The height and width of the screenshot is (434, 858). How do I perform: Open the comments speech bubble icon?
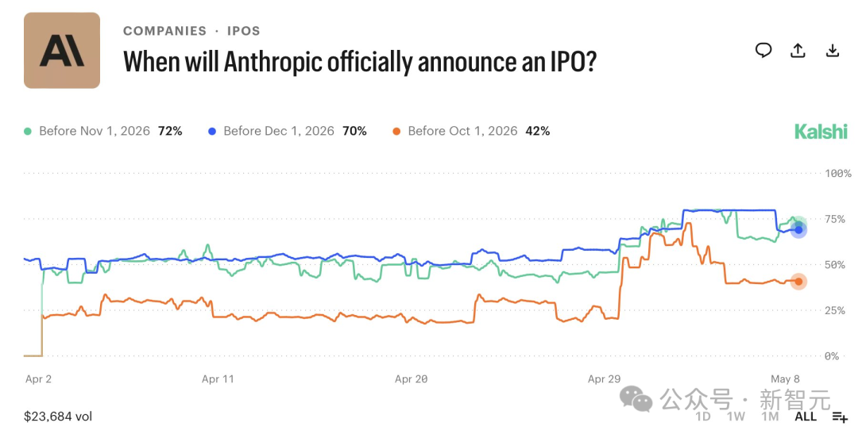763,50
